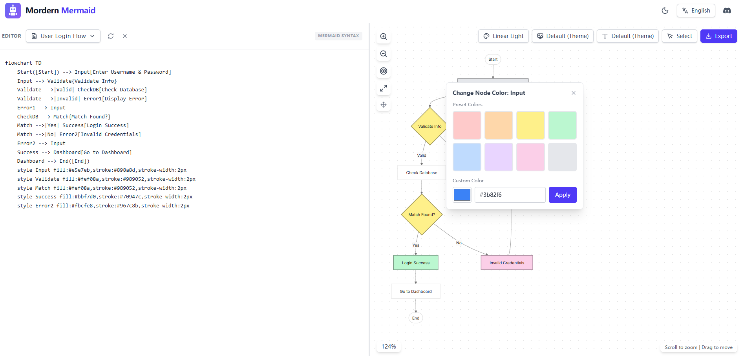Clear the editor with the X icon

tap(125, 36)
